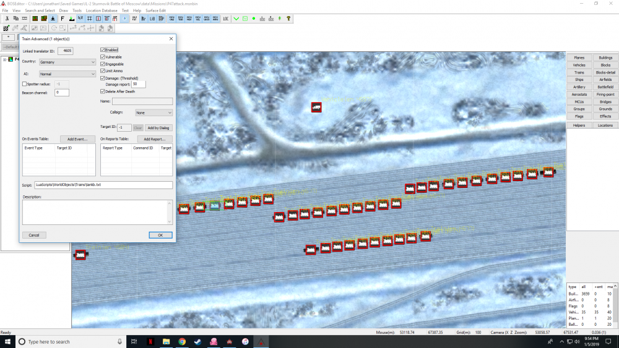
Task: Open the AI level dropdown
Action: (x=67, y=74)
